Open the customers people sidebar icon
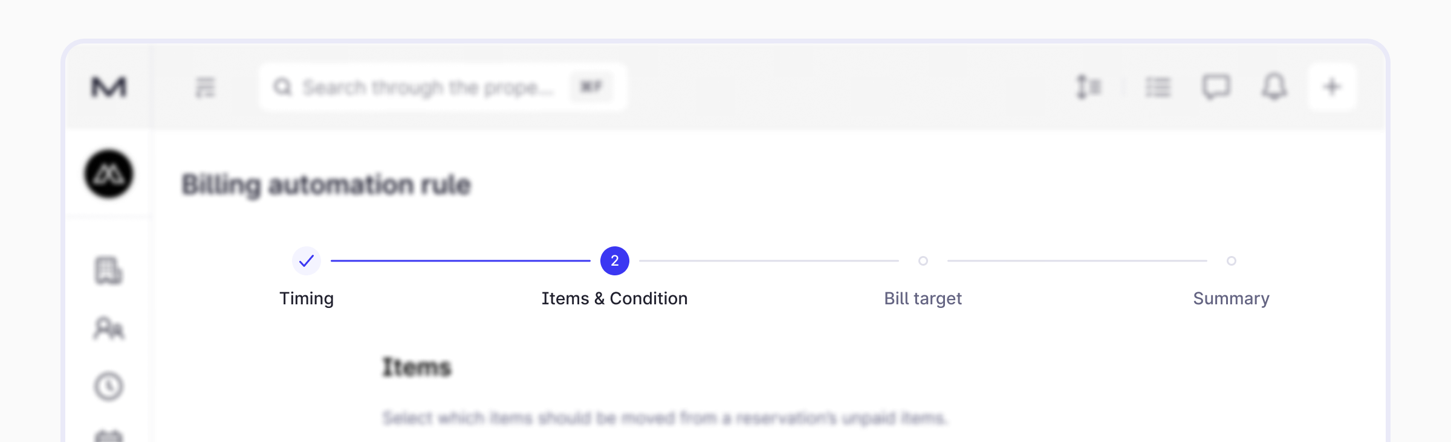 coord(109,329)
